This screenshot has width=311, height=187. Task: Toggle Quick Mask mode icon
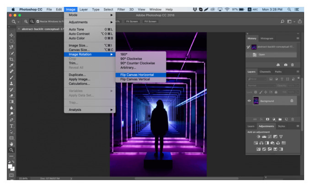(x=11, y=175)
